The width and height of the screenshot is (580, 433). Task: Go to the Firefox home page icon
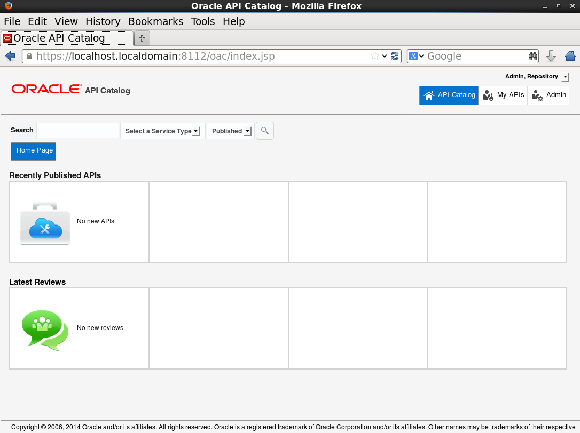[570, 56]
